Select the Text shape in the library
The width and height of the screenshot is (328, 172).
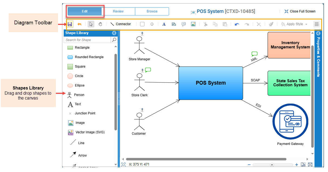74,104
